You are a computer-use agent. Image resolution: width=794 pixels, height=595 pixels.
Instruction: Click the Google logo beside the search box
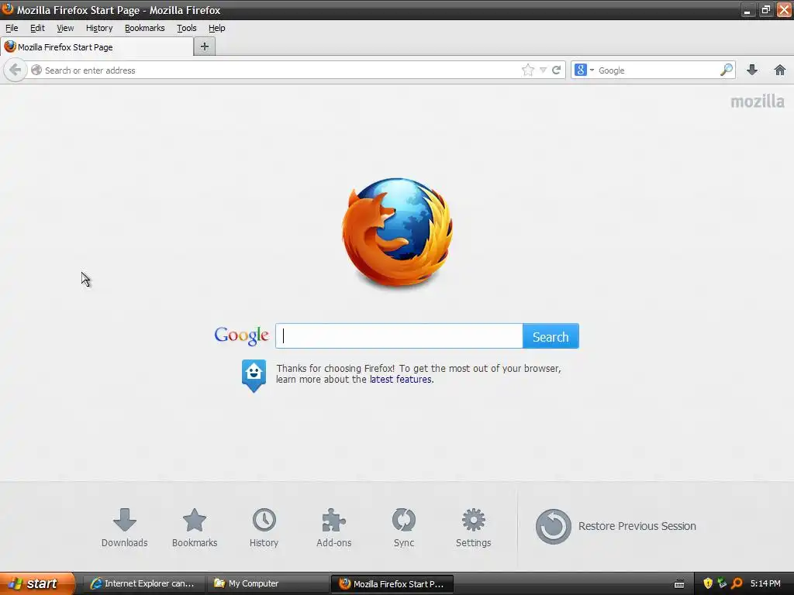coord(242,336)
